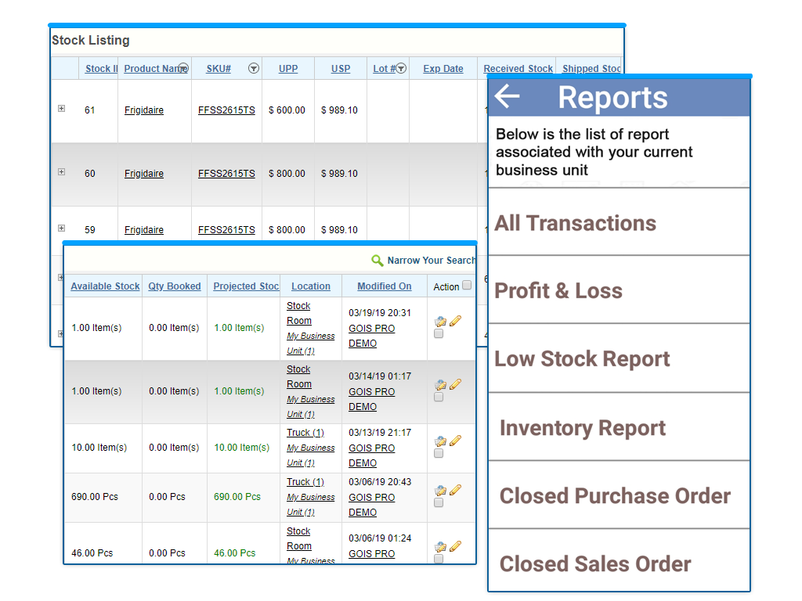Check the box for 03/06/19 01:24 row
This screenshot has height=601, width=802.
click(x=439, y=559)
